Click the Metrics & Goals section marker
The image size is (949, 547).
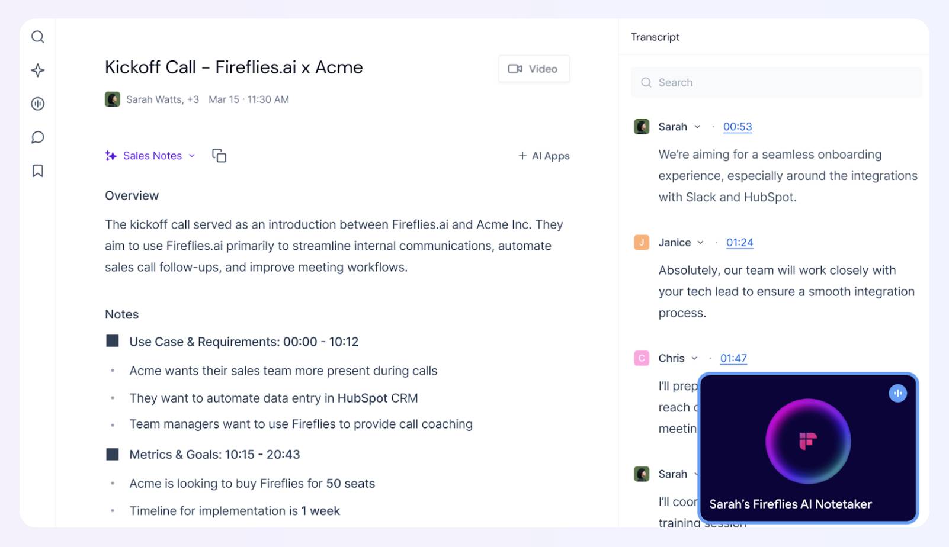(x=113, y=454)
